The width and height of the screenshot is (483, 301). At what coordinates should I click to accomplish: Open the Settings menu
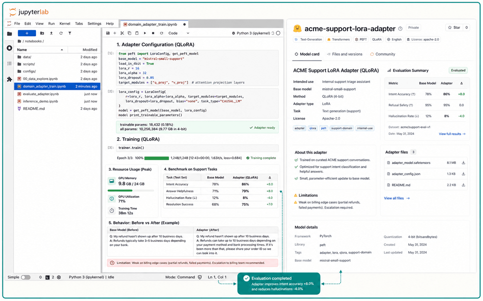(x=94, y=23)
